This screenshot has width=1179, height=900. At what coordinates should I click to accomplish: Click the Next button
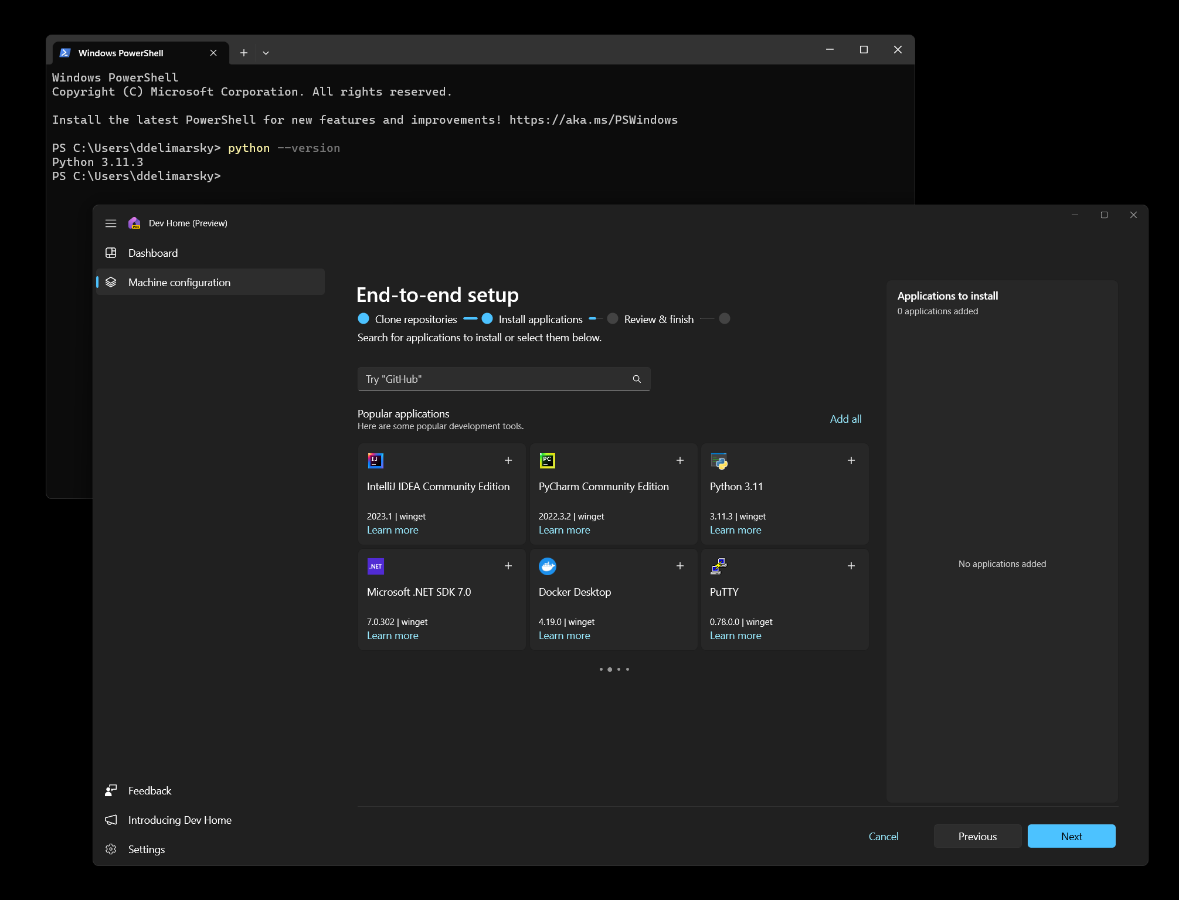coord(1071,836)
